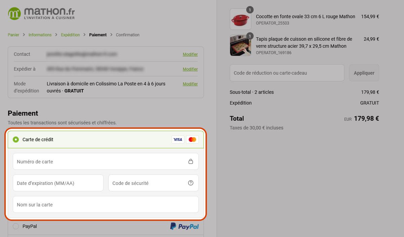Focus the Code de sécurité field
Screen dimensions: 404x237
pos(153,183)
